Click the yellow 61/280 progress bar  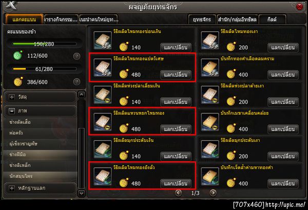[x=44, y=69]
